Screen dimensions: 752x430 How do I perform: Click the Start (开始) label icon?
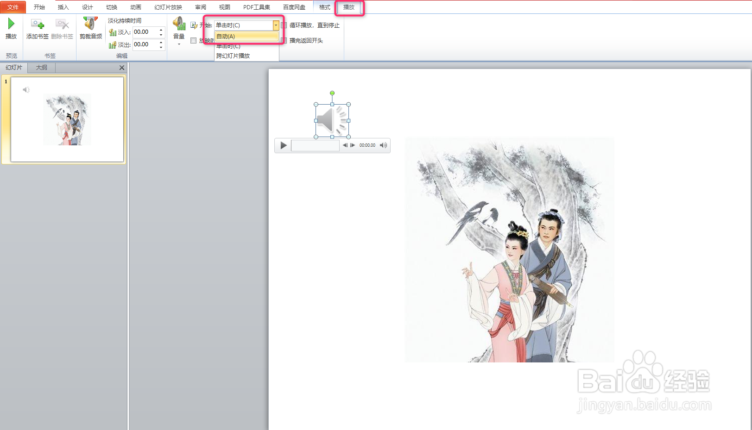[x=194, y=25]
